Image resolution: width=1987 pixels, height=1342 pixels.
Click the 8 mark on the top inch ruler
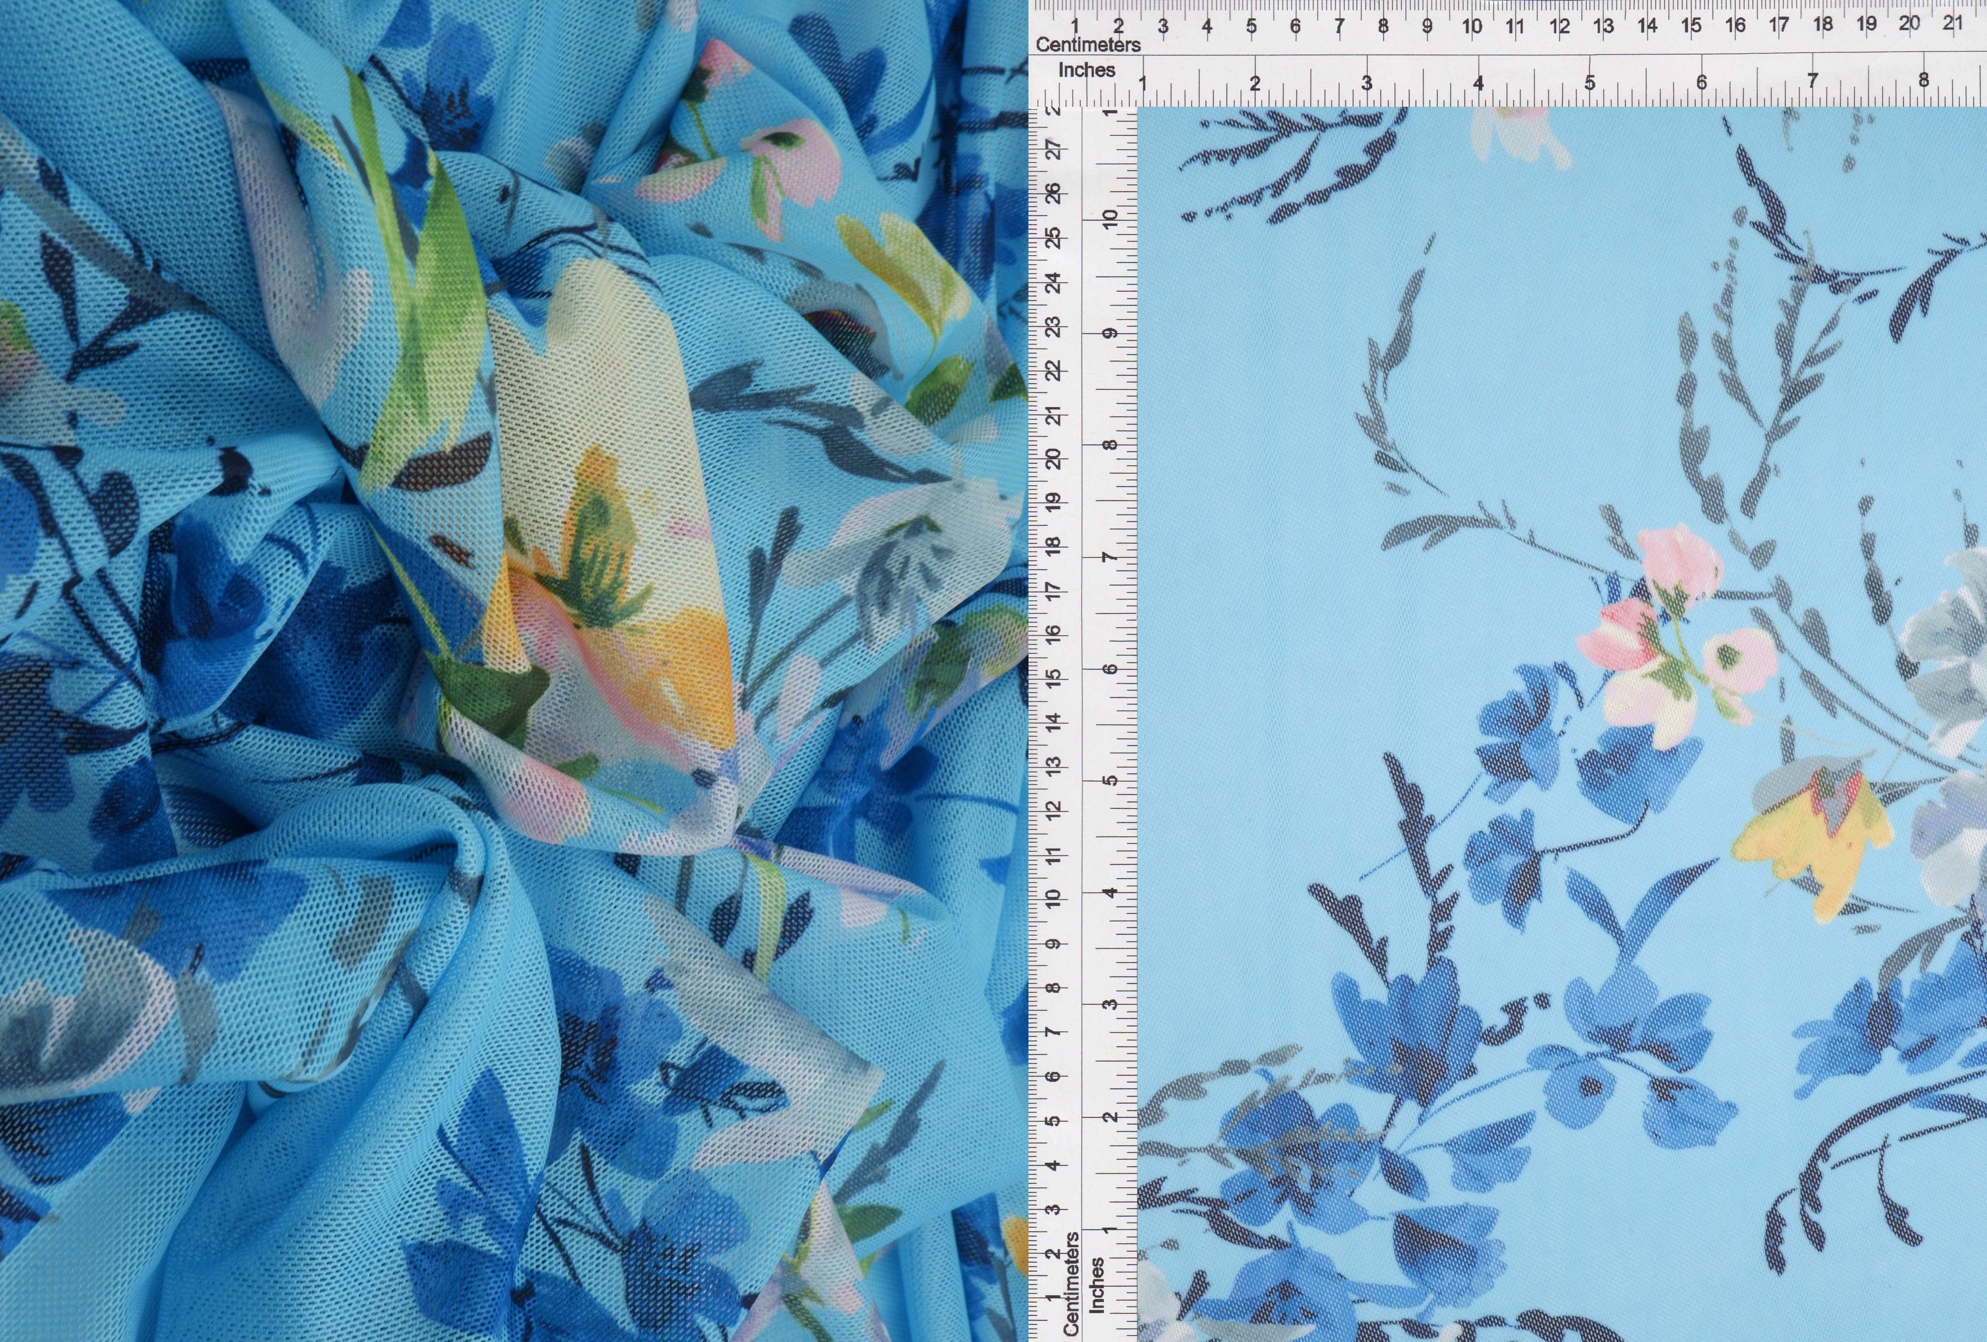click(x=1924, y=80)
